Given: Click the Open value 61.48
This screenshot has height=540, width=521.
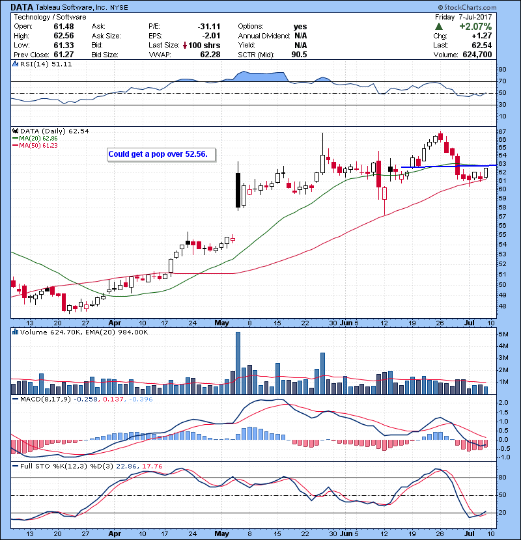Looking at the screenshot, I should pyautogui.click(x=64, y=27).
